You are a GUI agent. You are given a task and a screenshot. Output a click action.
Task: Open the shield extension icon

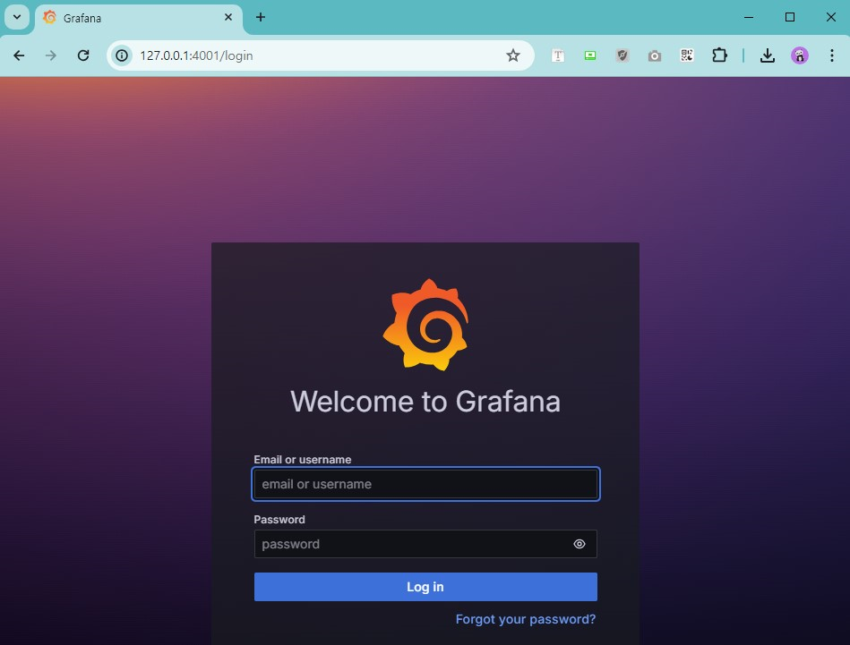point(622,55)
